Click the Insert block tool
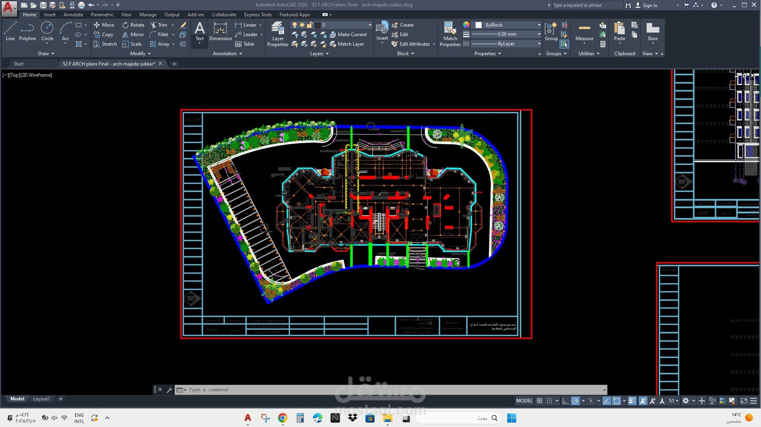The height and width of the screenshot is (427, 761). click(382, 31)
